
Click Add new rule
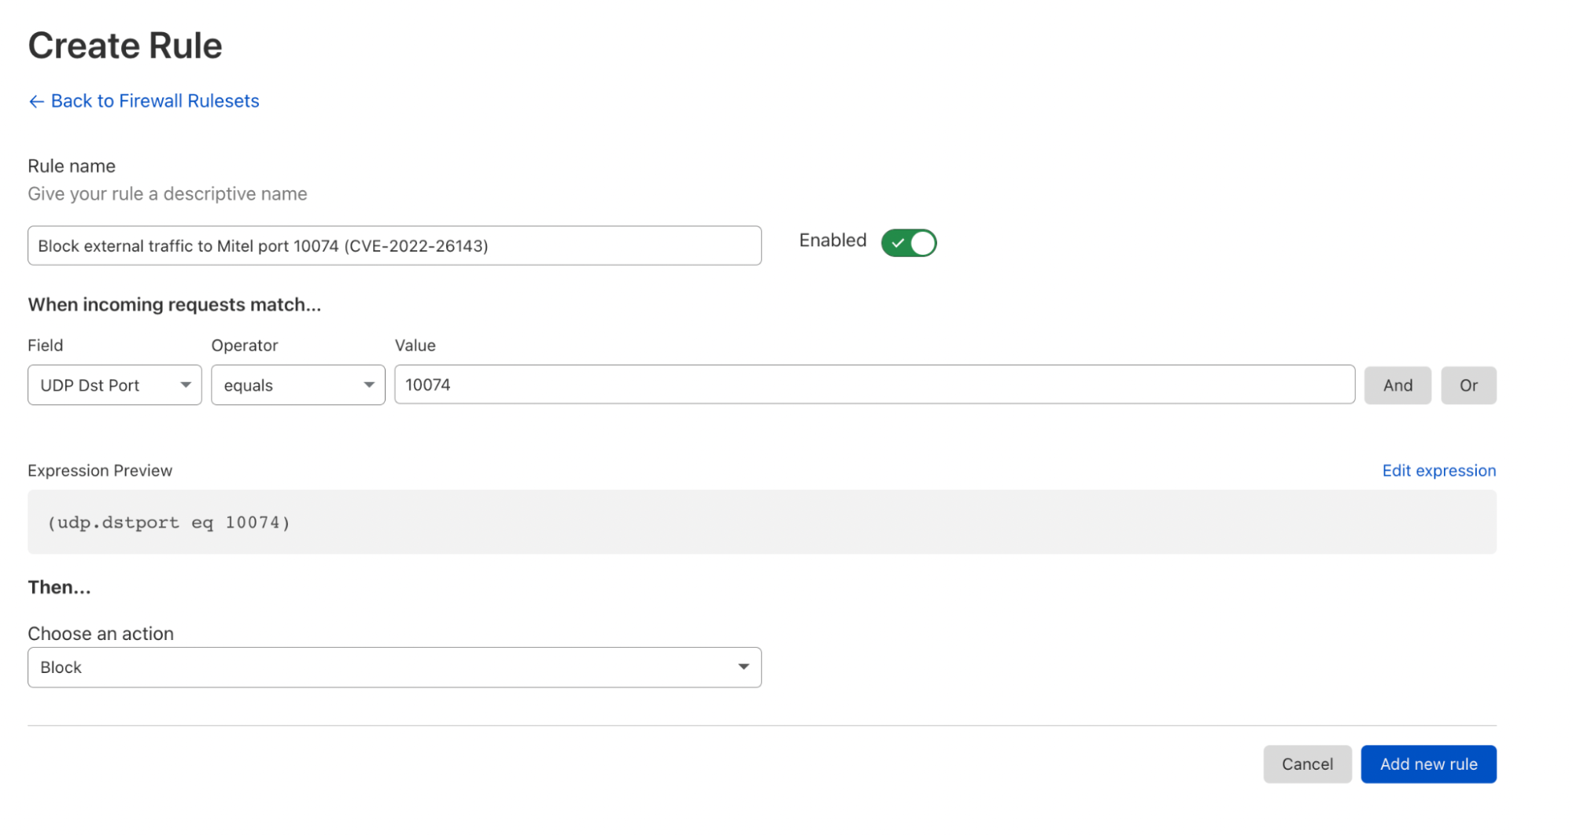click(x=1428, y=764)
